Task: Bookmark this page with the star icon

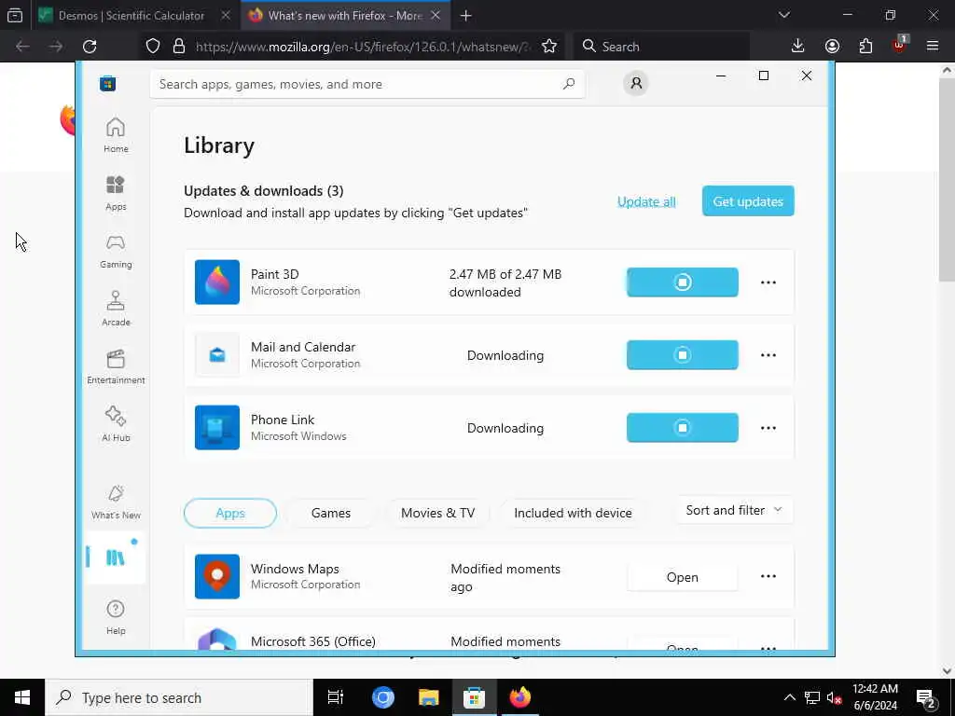Action: [549, 47]
